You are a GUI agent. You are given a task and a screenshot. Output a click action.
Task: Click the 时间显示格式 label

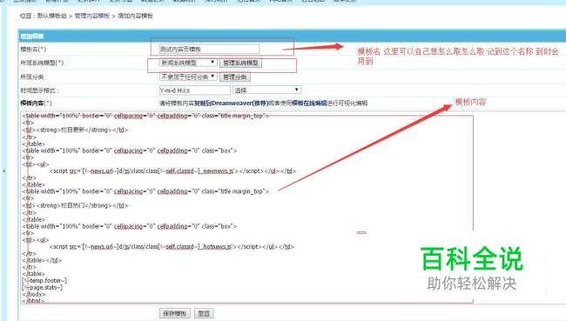(40, 90)
